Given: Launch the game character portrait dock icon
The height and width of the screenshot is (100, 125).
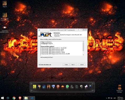Looking at the screenshot, I should [49, 87].
